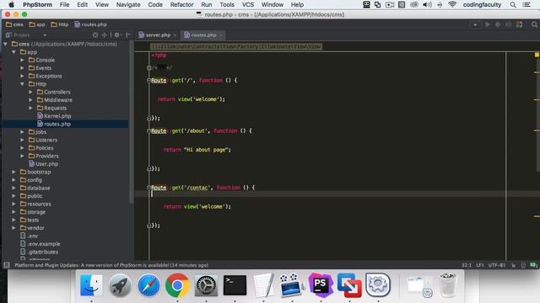Open TextEdit notepad icon in Dock

click(x=264, y=285)
